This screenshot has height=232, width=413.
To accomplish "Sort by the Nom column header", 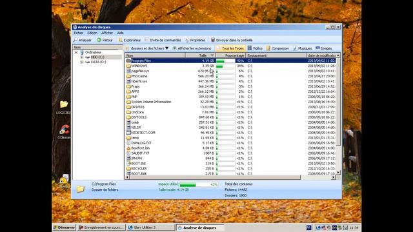I will (155, 55).
